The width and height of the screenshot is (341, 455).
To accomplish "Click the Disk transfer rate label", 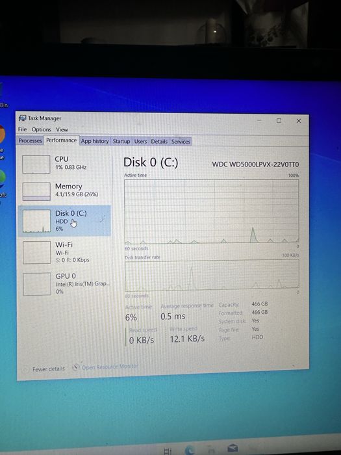I will point(142,257).
